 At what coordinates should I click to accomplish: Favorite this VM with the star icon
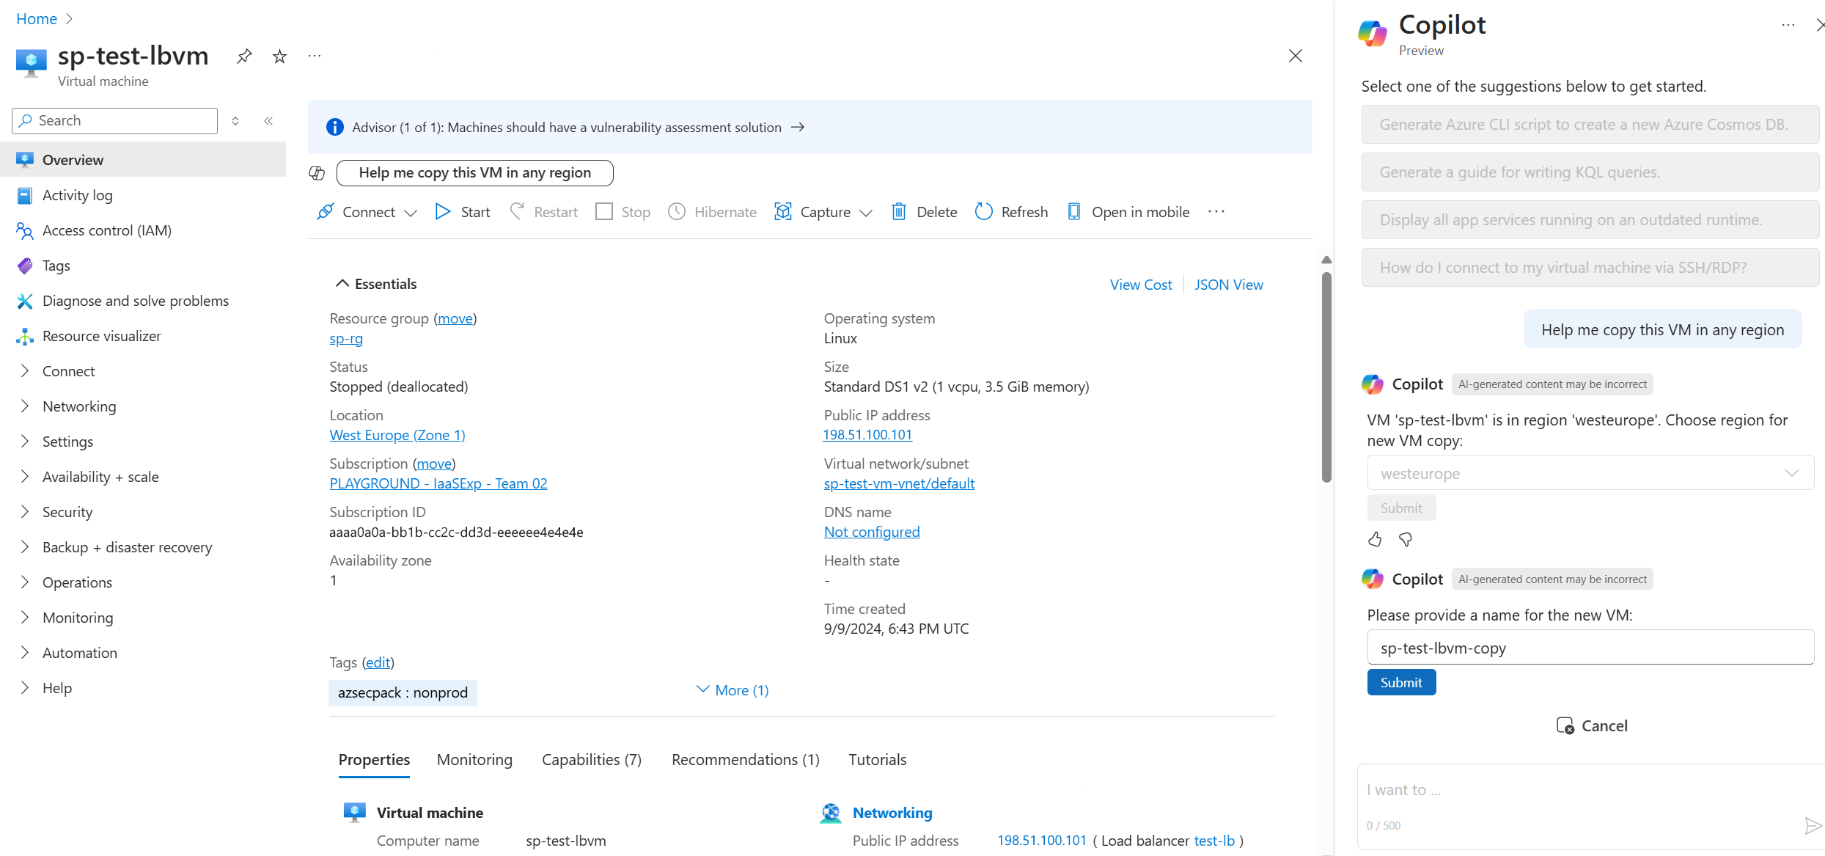point(279,56)
